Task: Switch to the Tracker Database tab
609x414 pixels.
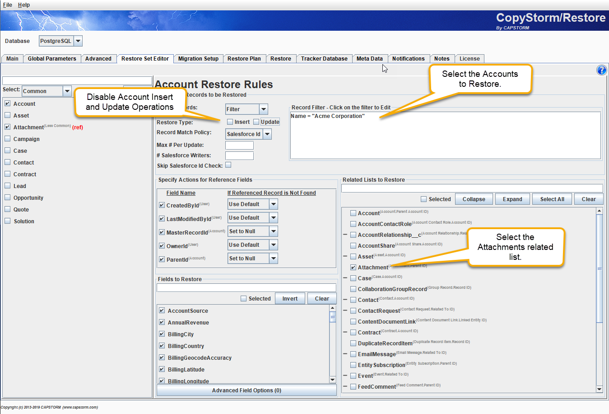Action: tap(324, 59)
